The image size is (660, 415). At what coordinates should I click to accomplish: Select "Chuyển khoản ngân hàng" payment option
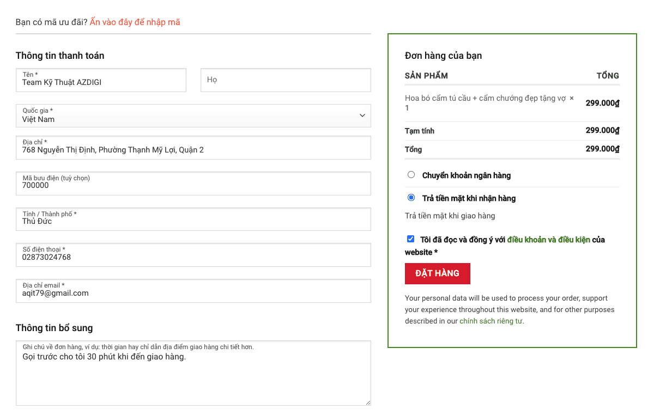(x=411, y=174)
